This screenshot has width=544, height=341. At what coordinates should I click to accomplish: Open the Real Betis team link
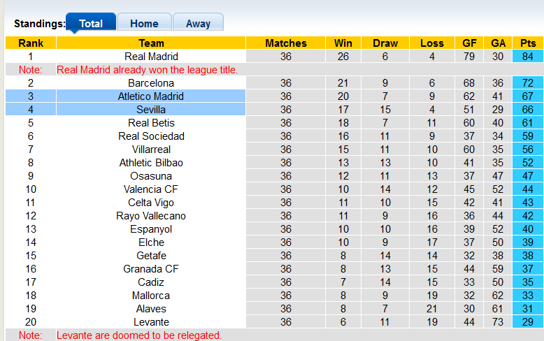pyautogui.click(x=151, y=123)
